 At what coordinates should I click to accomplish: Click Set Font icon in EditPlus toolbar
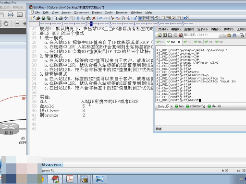click(x=135, y=18)
